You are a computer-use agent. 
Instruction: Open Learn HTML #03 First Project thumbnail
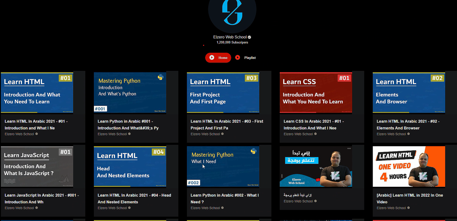[x=223, y=92]
